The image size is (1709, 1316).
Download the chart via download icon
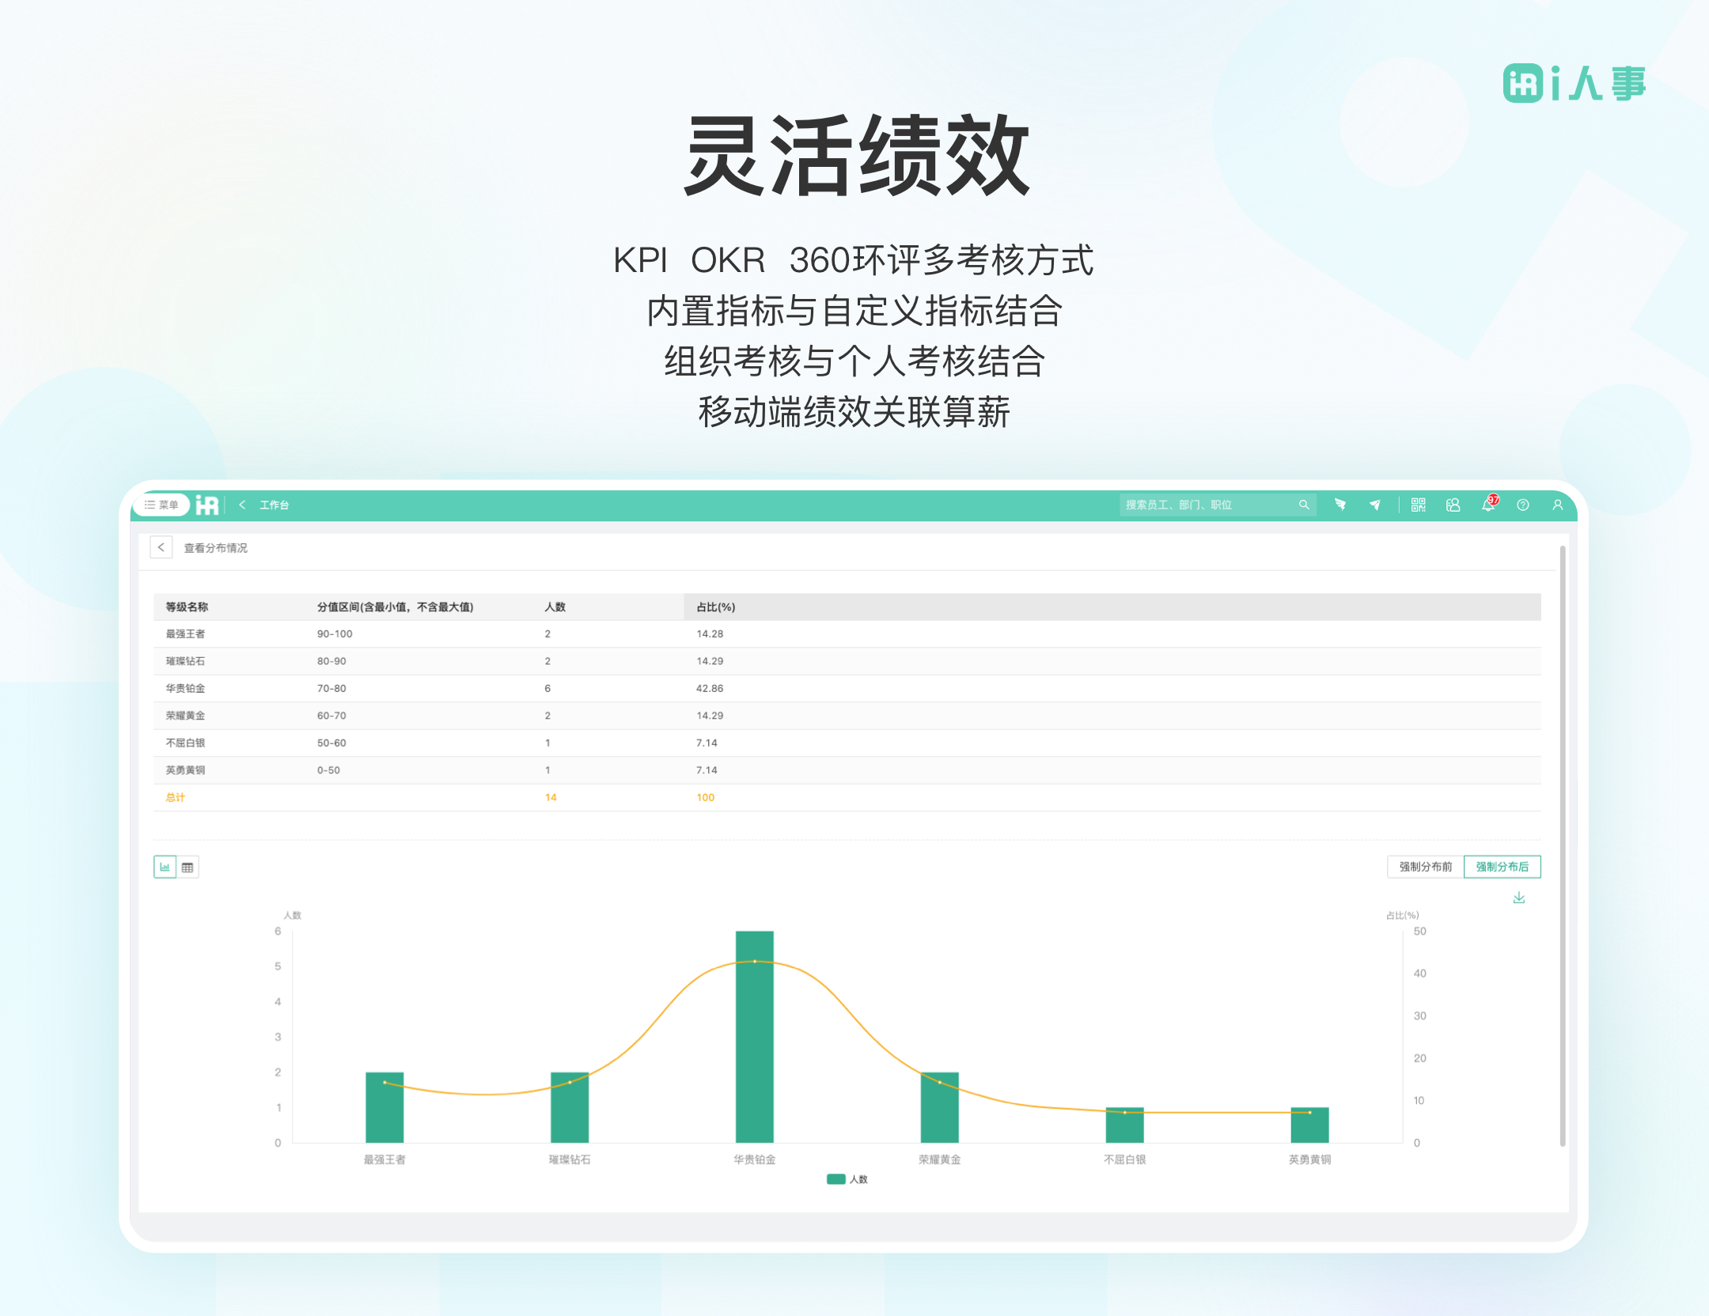tap(1519, 898)
